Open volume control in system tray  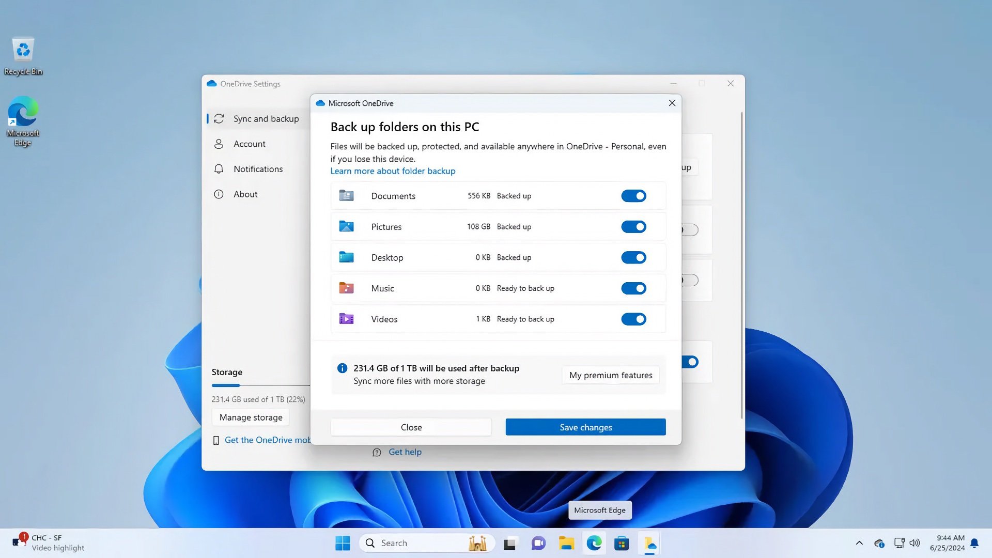pyautogui.click(x=915, y=543)
